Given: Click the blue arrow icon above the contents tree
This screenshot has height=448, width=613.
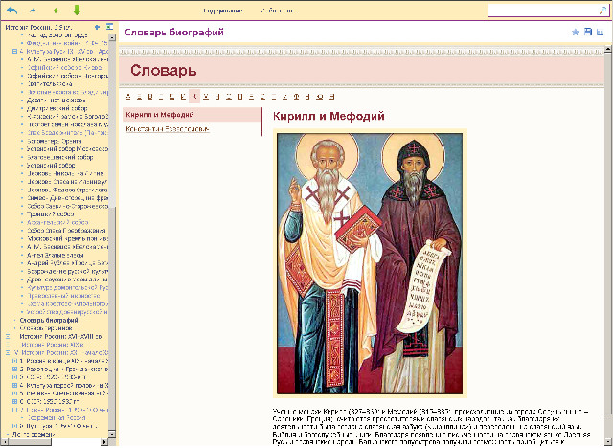Looking at the screenshot, I should pyautogui.click(x=97, y=27).
